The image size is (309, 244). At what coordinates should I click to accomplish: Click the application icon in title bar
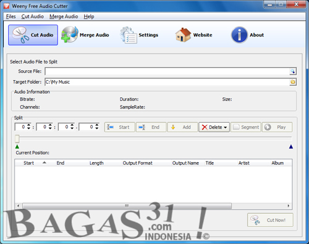click(6, 6)
